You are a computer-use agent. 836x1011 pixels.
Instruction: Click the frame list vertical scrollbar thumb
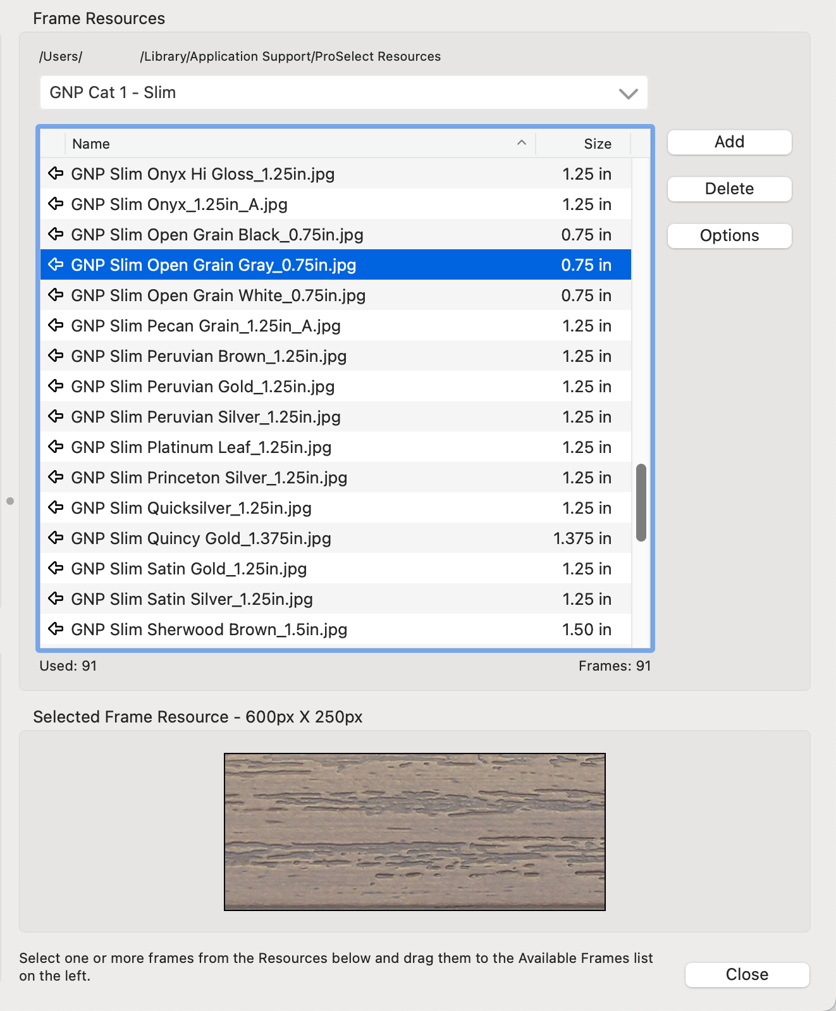click(641, 503)
